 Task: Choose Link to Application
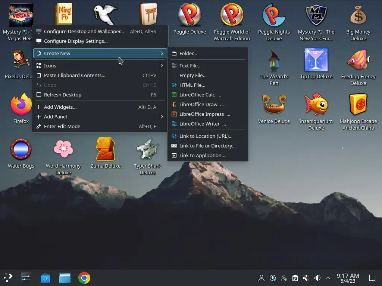[208, 155]
